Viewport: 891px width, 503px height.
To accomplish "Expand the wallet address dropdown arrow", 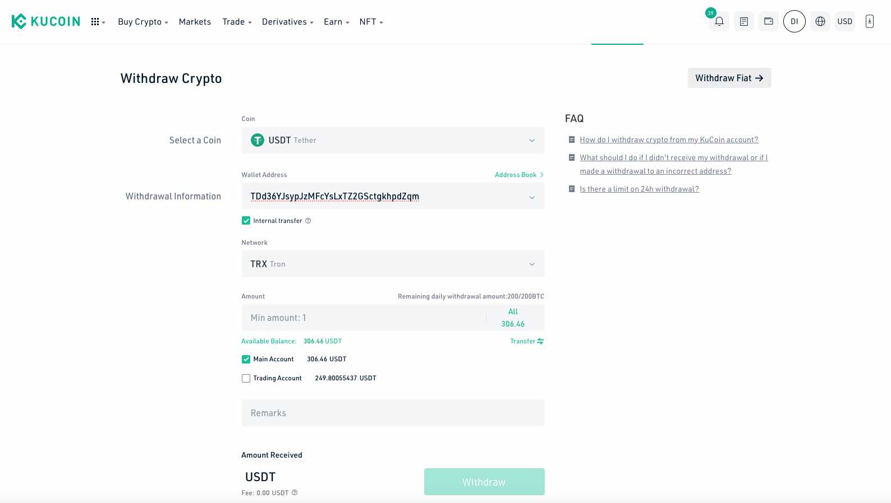I will 532,197.
